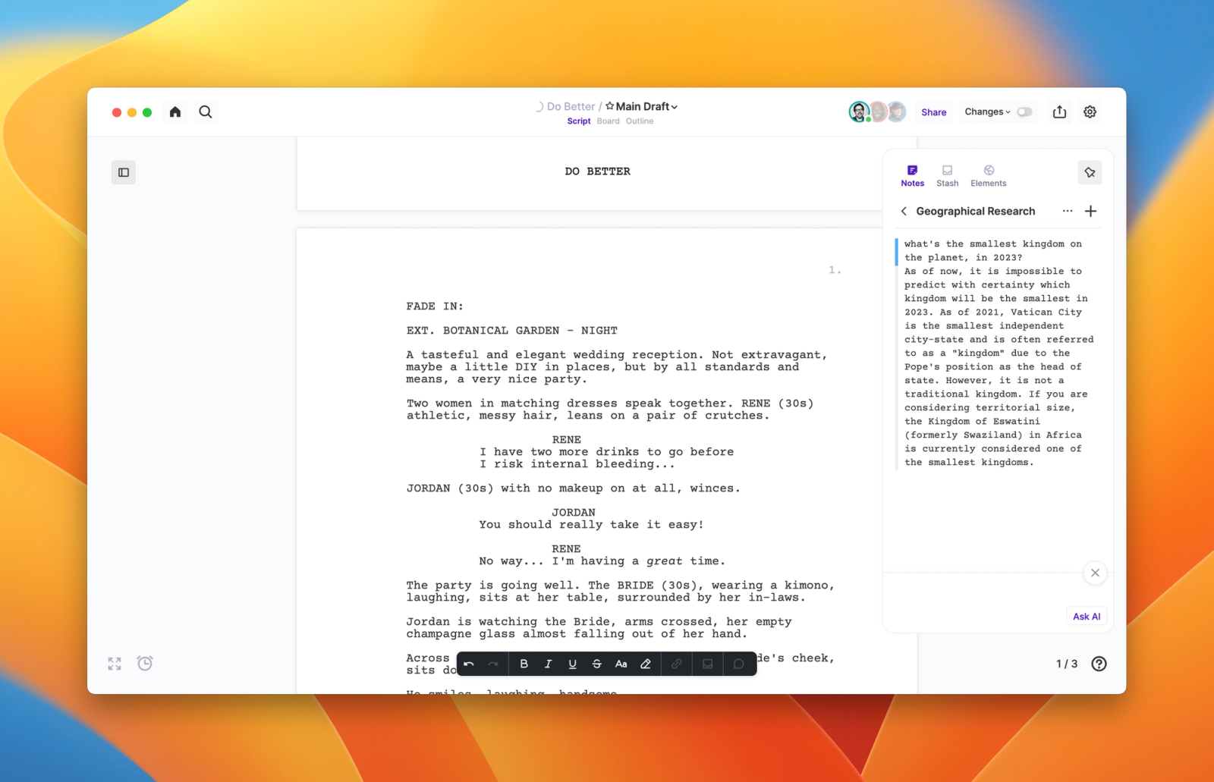Click the page number 1. marker
The image size is (1214, 782).
pos(835,270)
